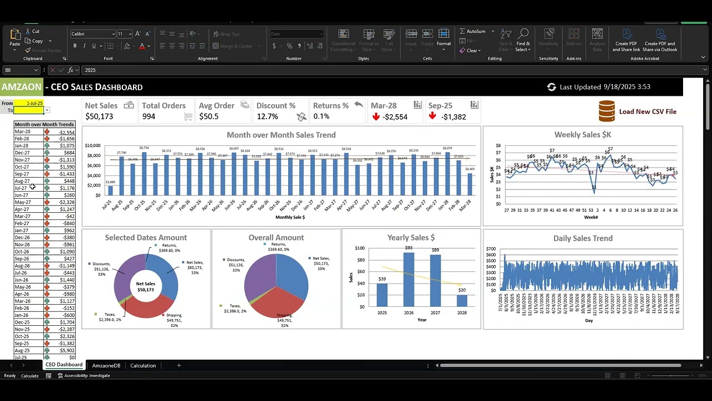The image size is (712, 401).
Task: Click the Top Align icon
Action: [x=162, y=34]
